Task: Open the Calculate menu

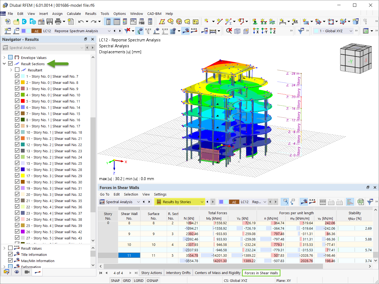Action: pyautogui.click(x=74, y=14)
